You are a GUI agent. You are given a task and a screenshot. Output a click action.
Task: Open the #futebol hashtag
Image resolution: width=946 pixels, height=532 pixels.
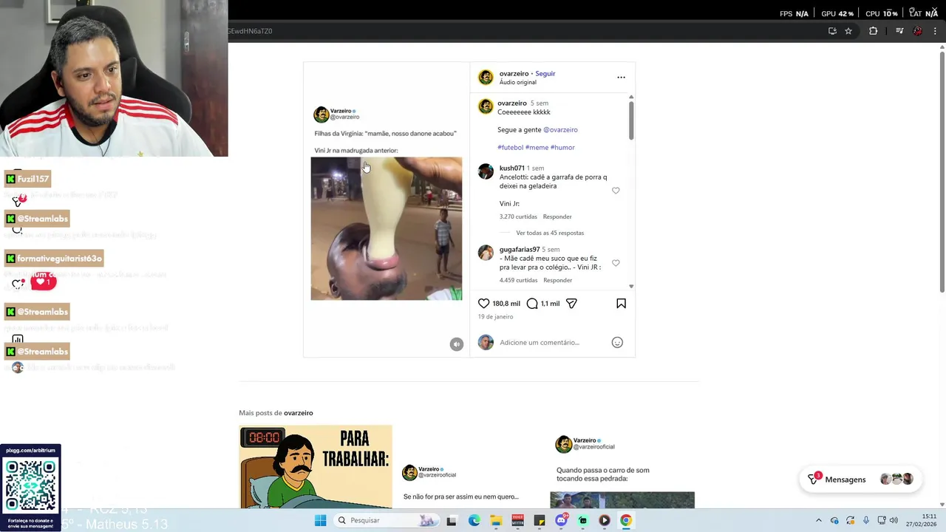pyautogui.click(x=510, y=147)
